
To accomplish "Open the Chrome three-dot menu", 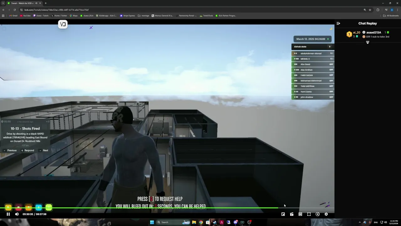I will tap(398, 10).
